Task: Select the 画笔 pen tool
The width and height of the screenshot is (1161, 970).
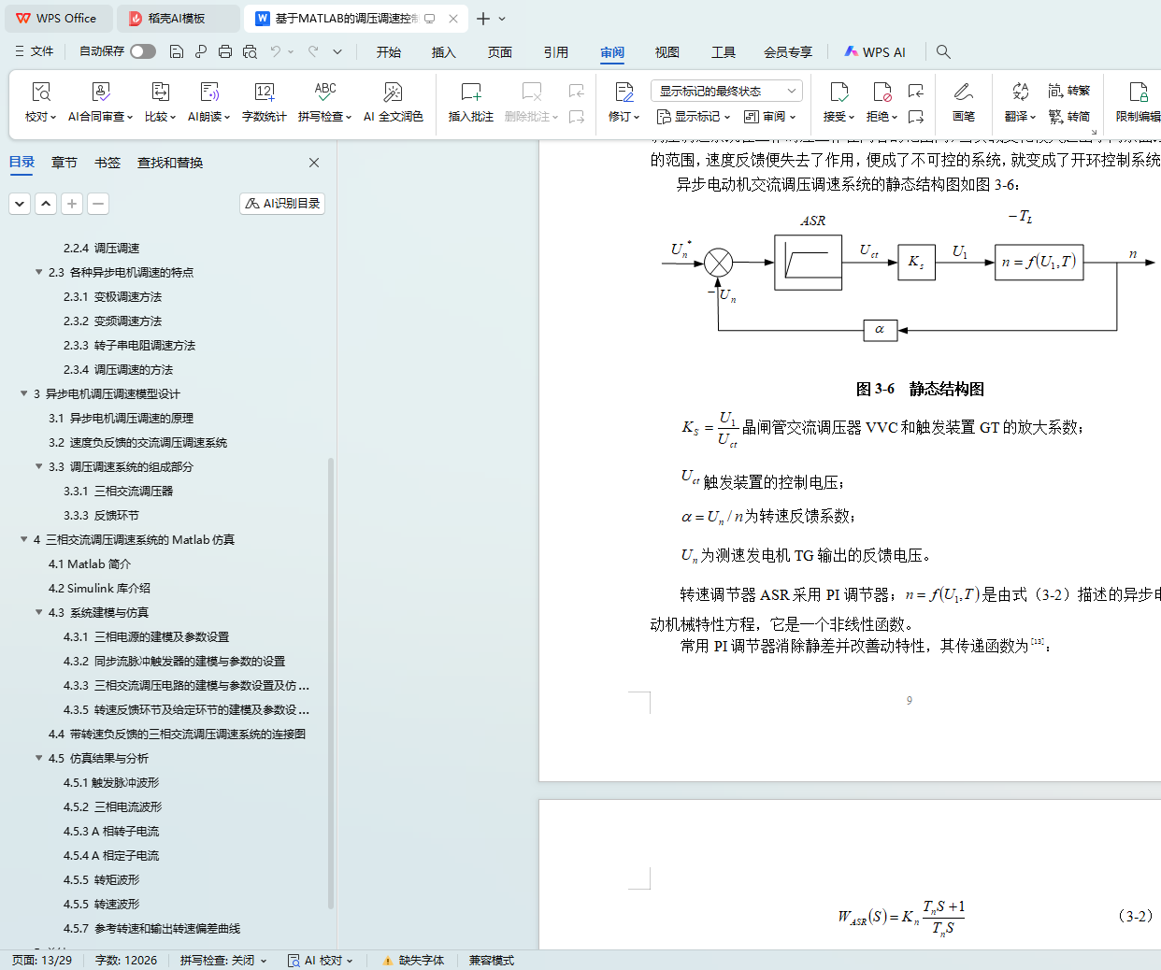Action: (x=963, y=93)
